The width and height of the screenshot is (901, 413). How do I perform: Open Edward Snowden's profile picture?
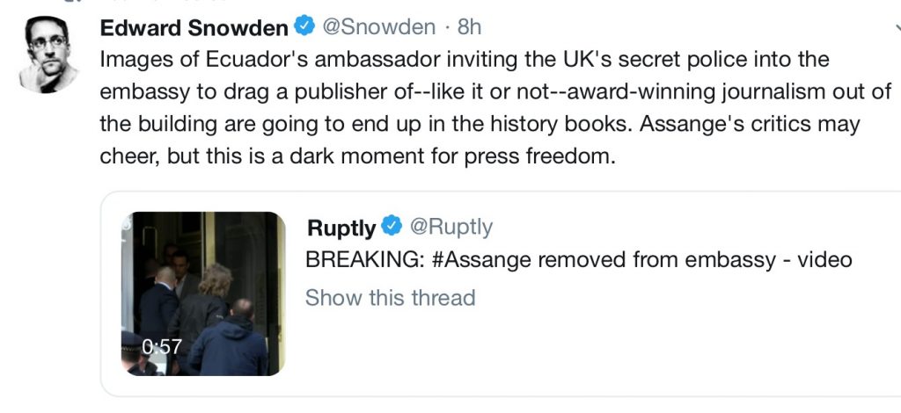(x=49, y=54)
